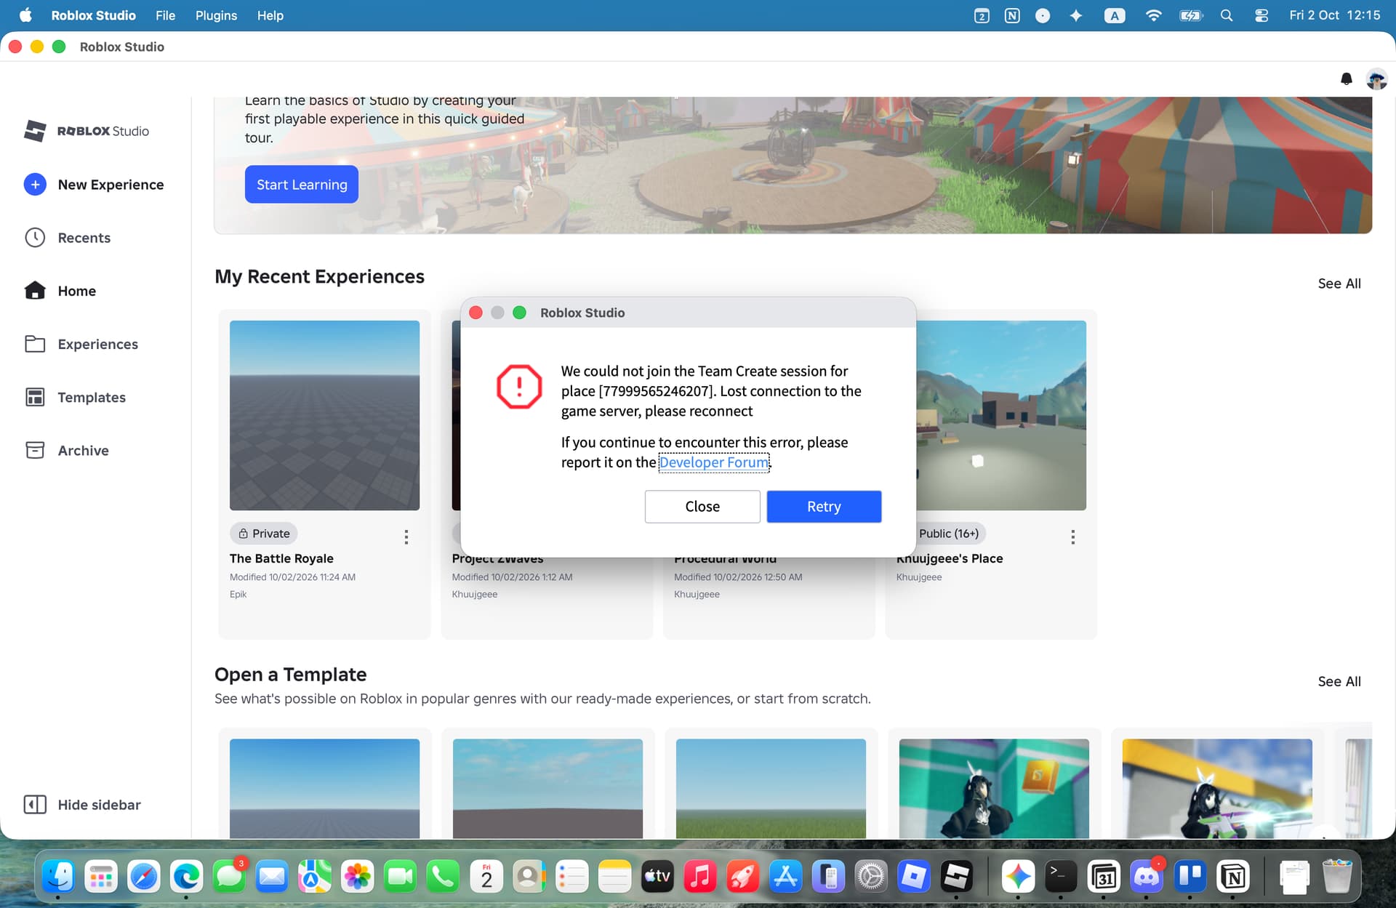Open the Plugins menu

[x=216, y=15]
